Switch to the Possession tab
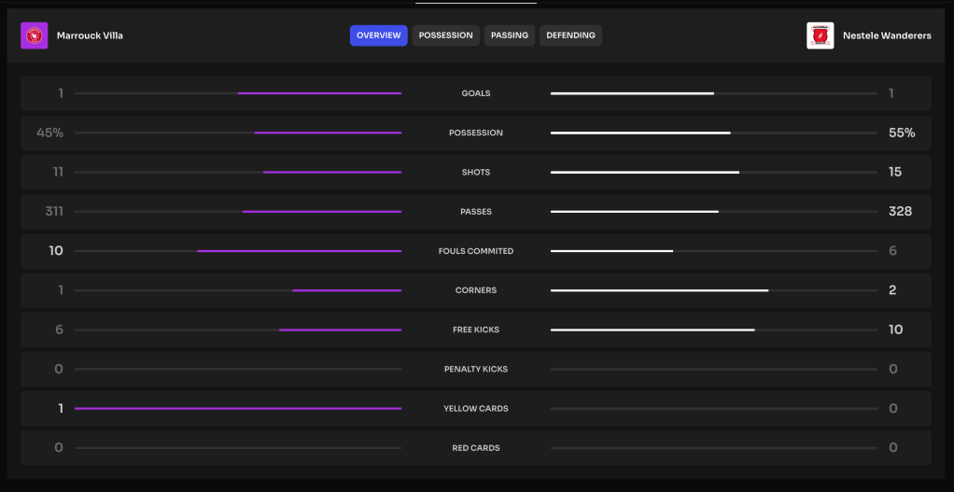Screen dimensions: 954x492 445,35
